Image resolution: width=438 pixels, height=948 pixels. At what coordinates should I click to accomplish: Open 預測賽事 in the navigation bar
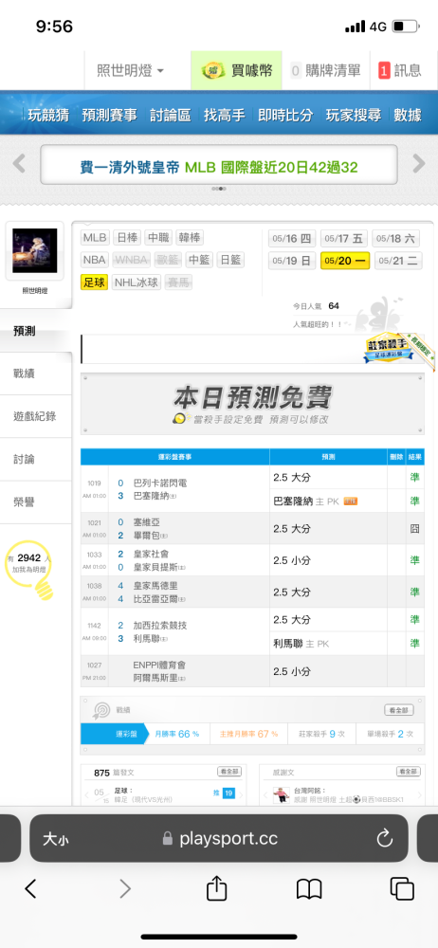coord(110,115)
